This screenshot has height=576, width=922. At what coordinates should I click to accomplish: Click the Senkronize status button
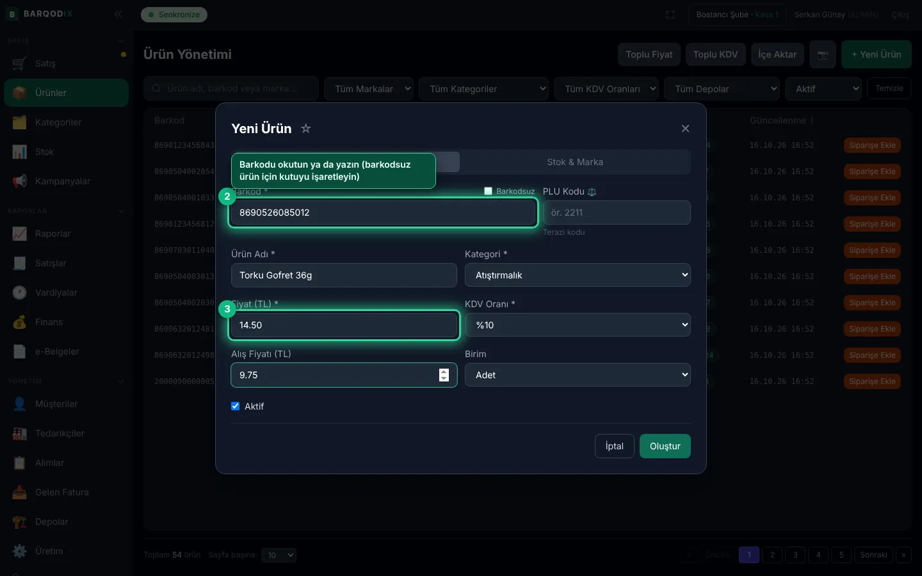click(x=174, y=15)
